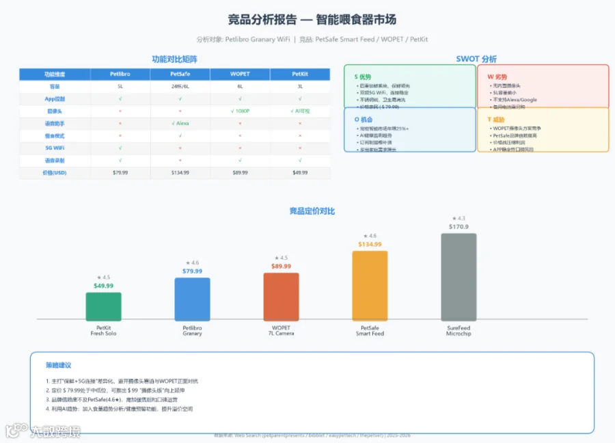Click the $170.9 value above the SureFeed bar
This screenshot has width=615, height=443.
pos(459,226)
